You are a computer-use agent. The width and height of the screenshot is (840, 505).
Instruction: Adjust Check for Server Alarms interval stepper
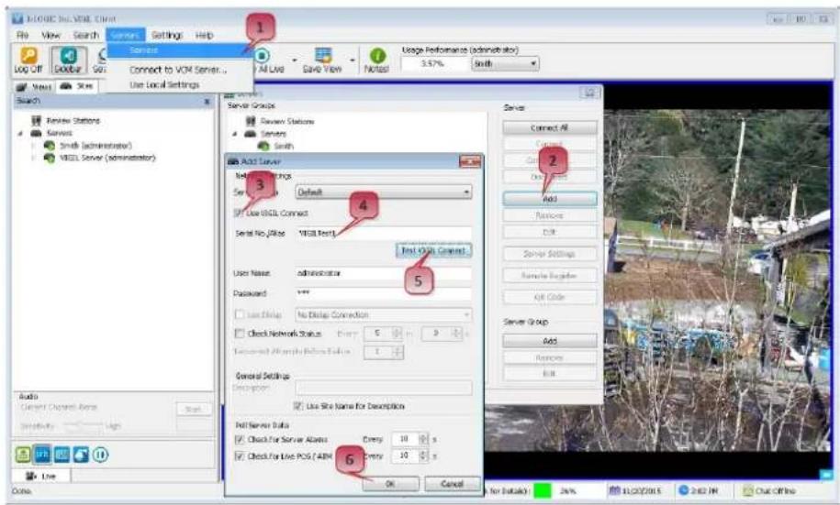coord(423,439)
